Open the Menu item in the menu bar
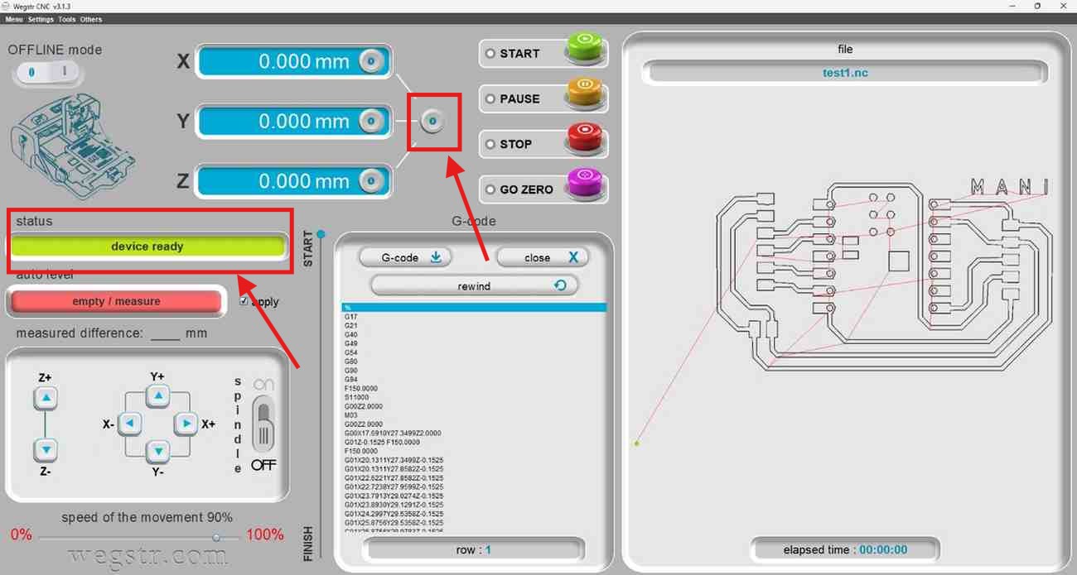 point(14,19)
